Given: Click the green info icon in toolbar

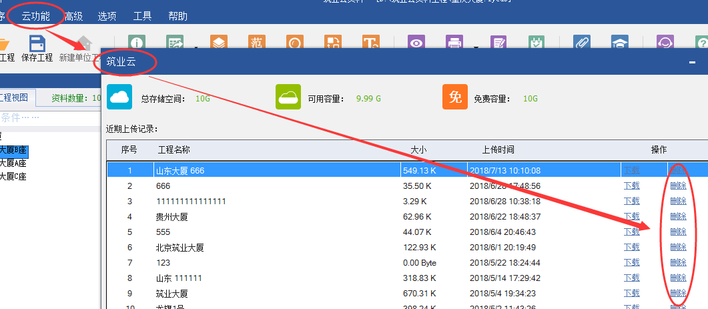Looking at the screenshot, I should (x=137, y=43).
